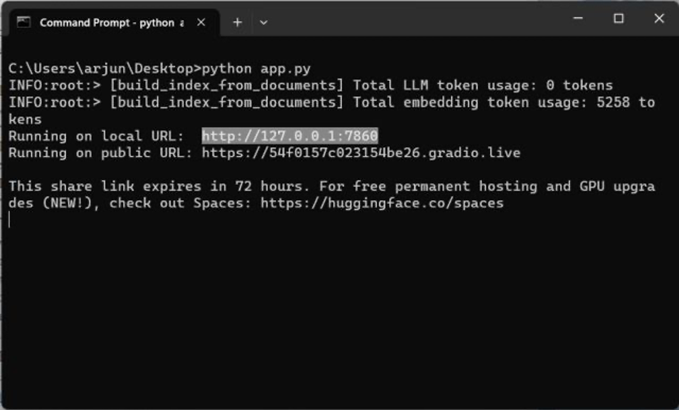Open the huggingface.co/spaces link
679x410 pixels.
[382, 203]
